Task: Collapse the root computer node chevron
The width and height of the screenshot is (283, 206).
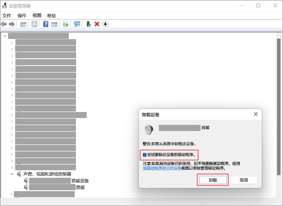Action: pyautogui.click(x=5, y=36)
